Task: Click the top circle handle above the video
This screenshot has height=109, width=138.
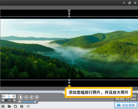Action: (69, 10)
